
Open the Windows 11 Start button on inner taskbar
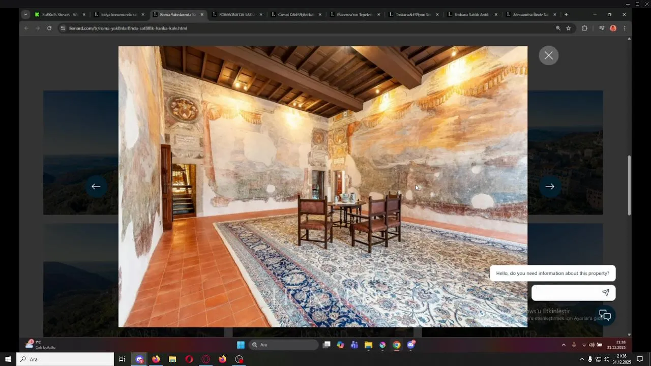[x=241, y=345]
